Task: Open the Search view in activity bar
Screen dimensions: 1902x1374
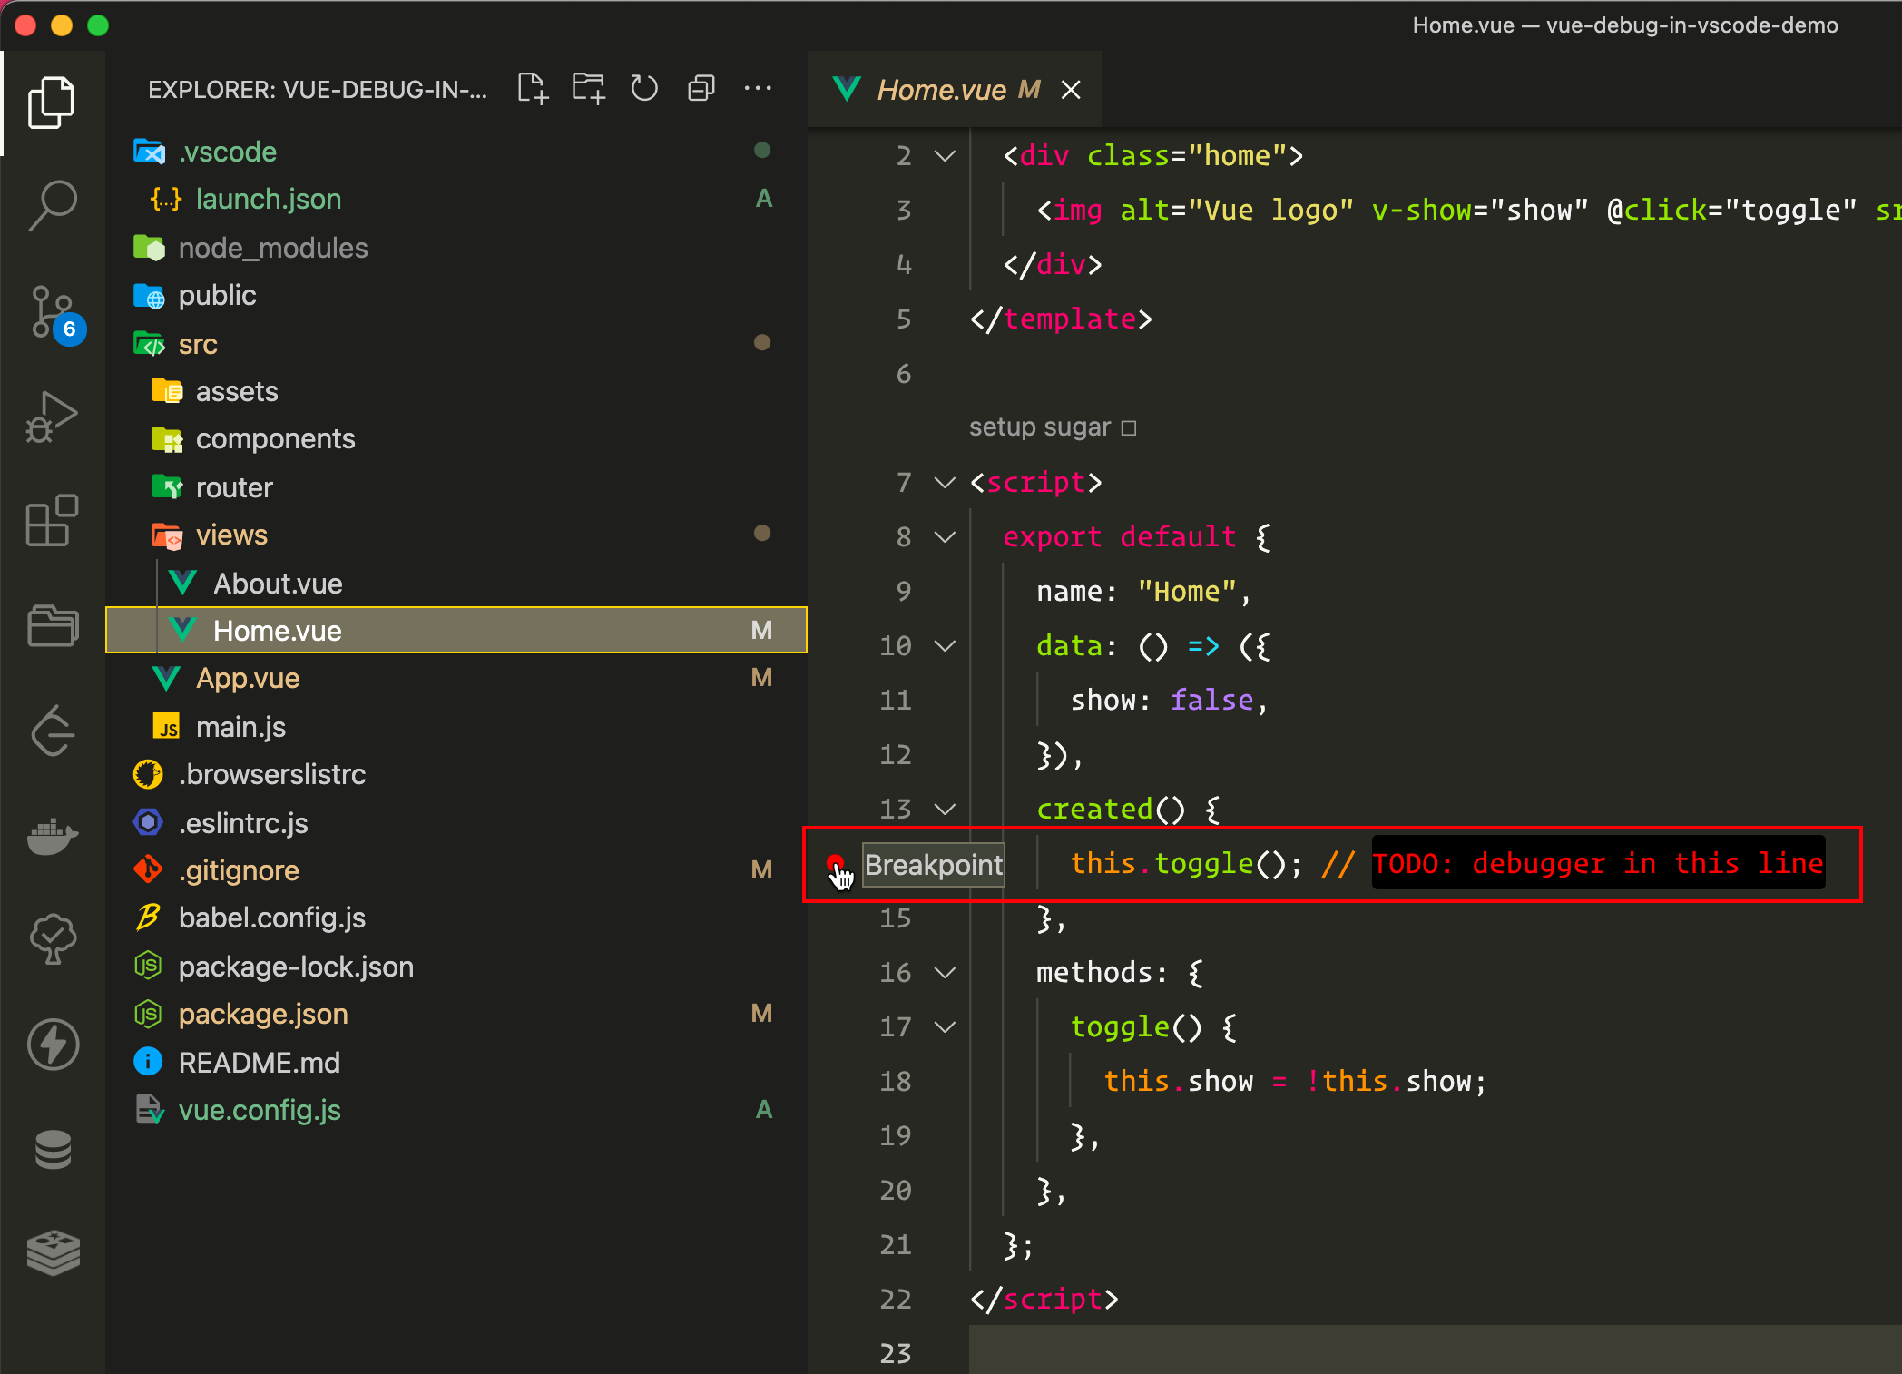Action: (x=52, y=205)
